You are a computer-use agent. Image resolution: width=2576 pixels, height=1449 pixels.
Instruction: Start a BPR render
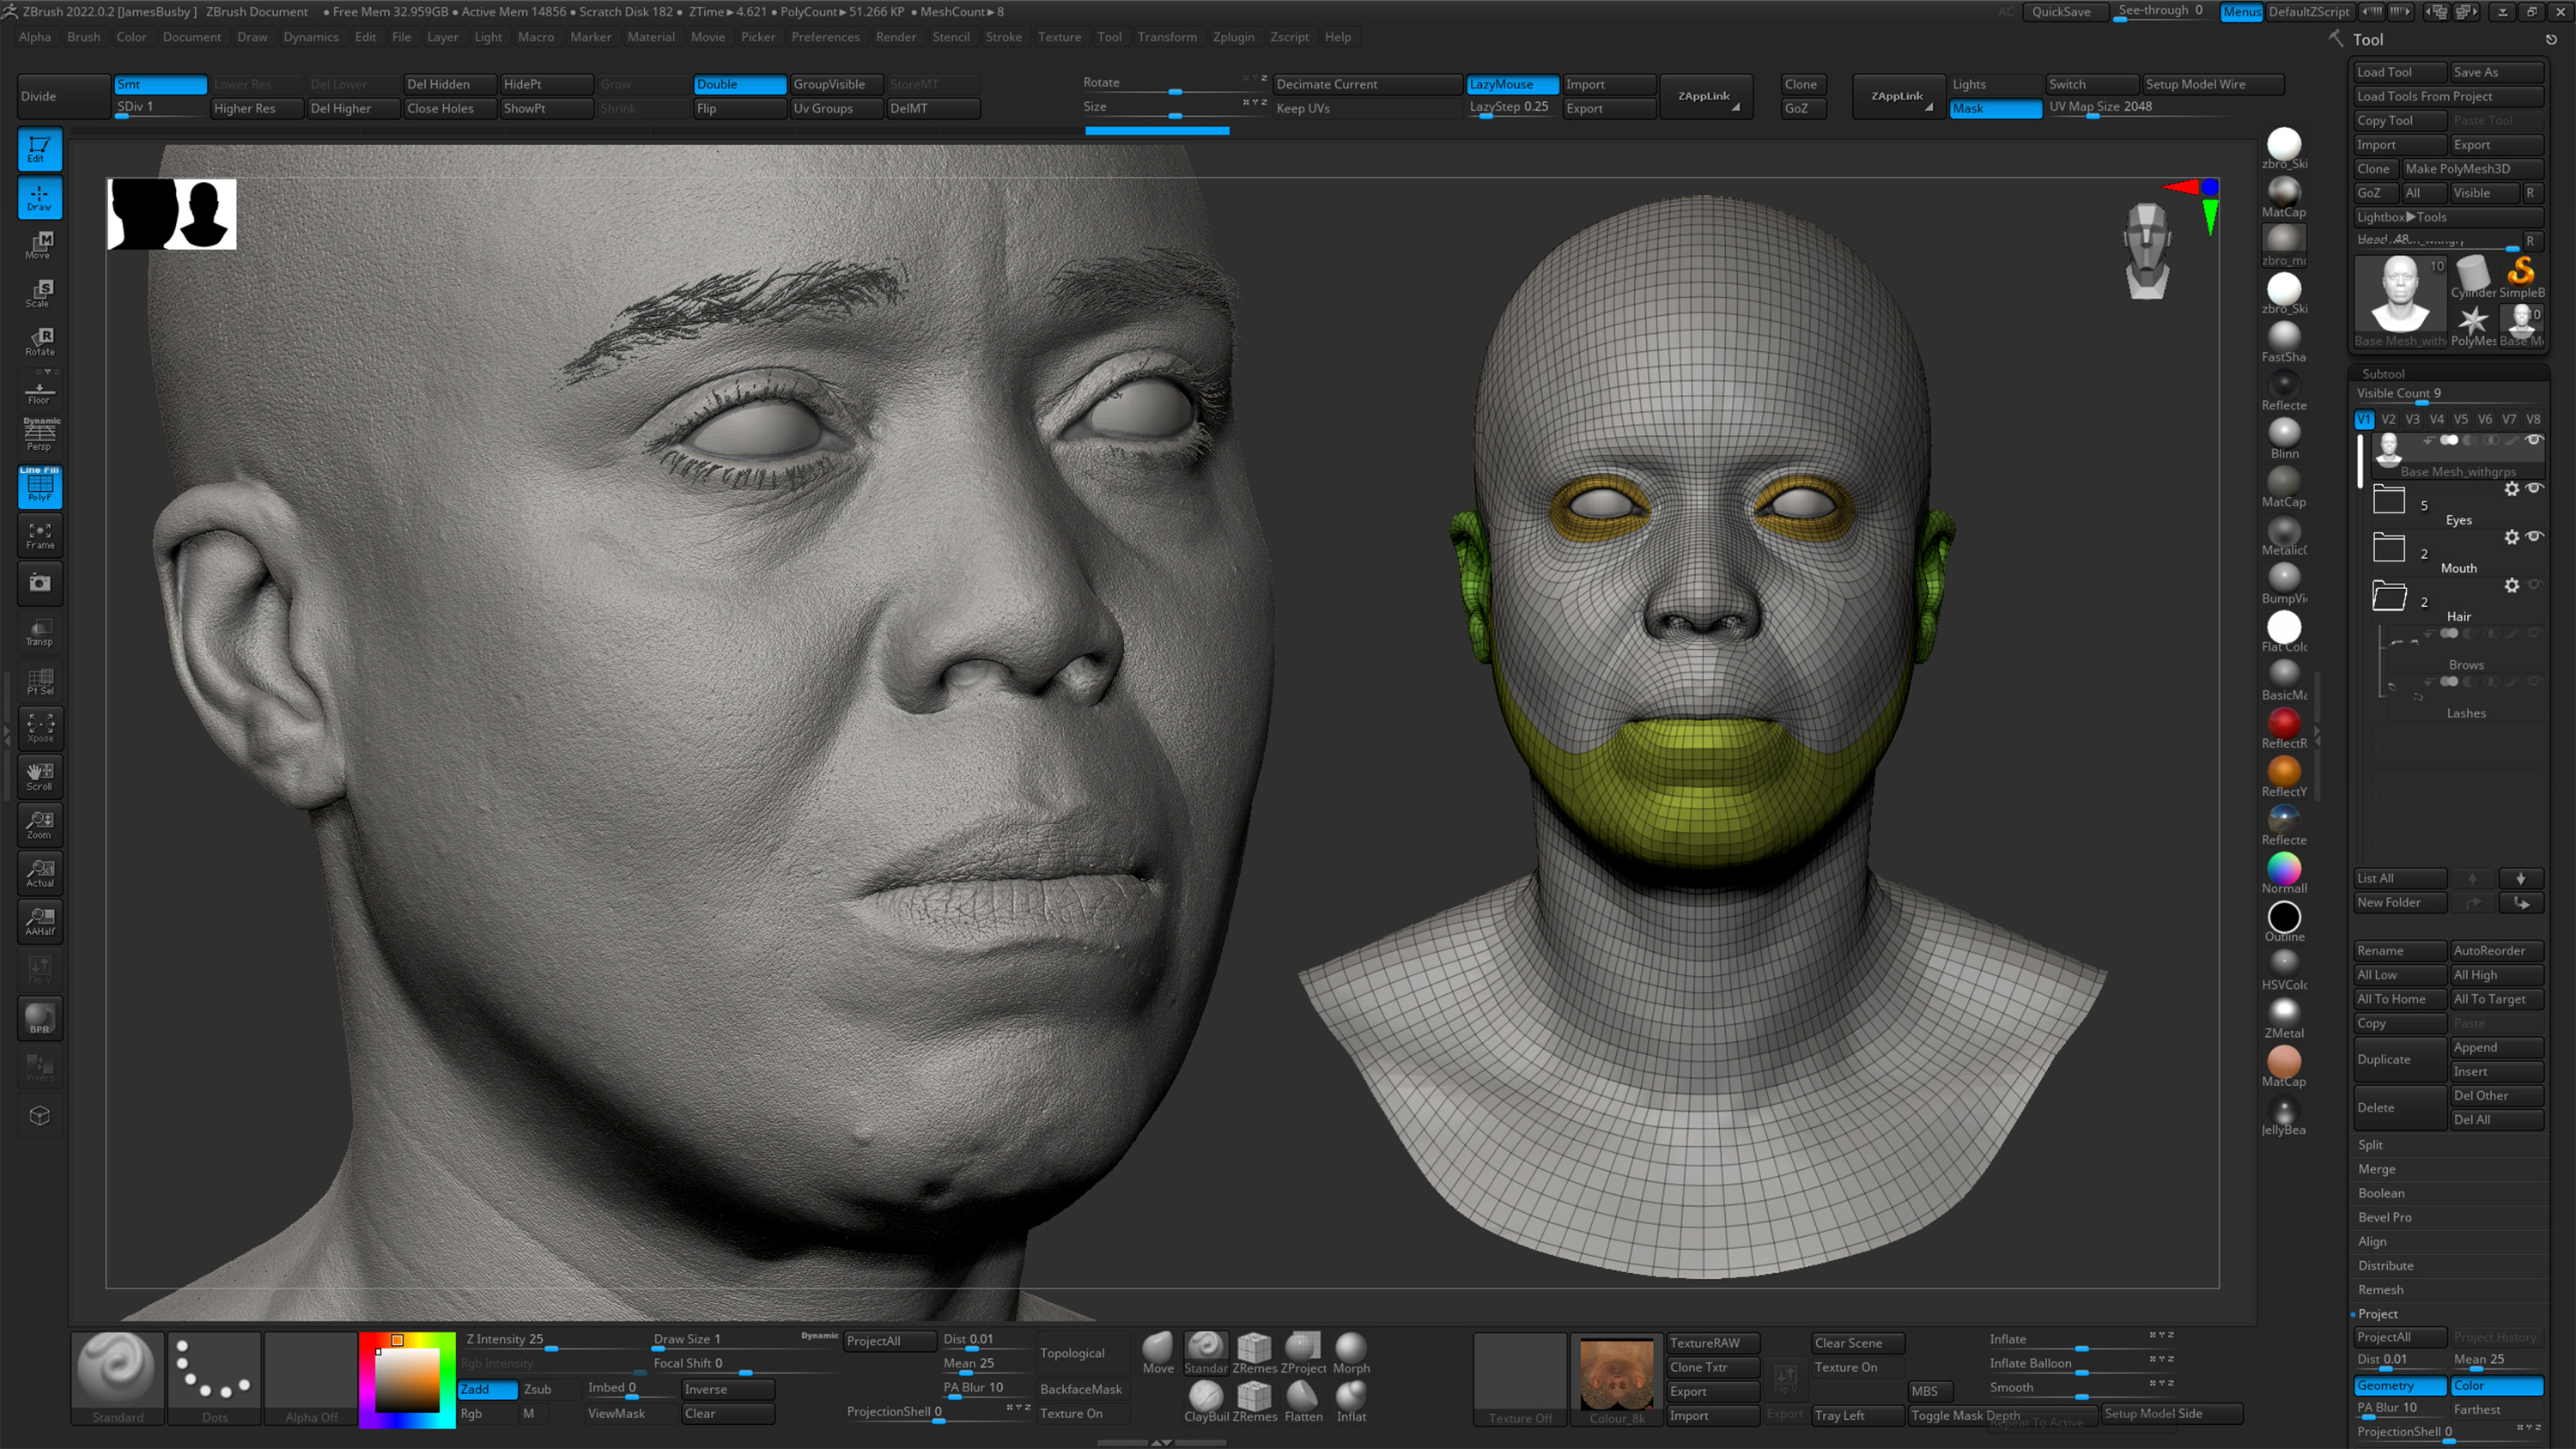(39, 1018)
